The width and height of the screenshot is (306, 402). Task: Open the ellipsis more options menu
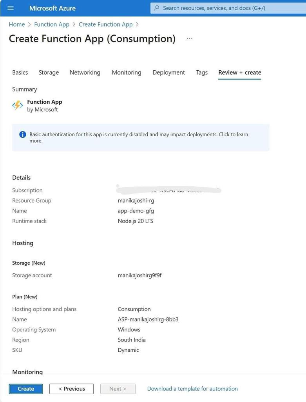189,39
